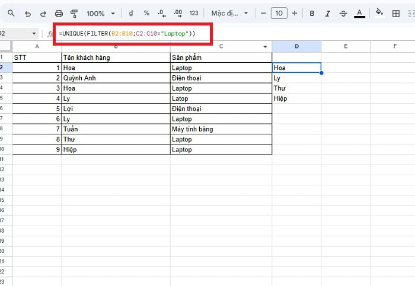The image size is (415, 286).
Task: Select cell D2 containing 'Hoa'
Action: coord(296,68)
